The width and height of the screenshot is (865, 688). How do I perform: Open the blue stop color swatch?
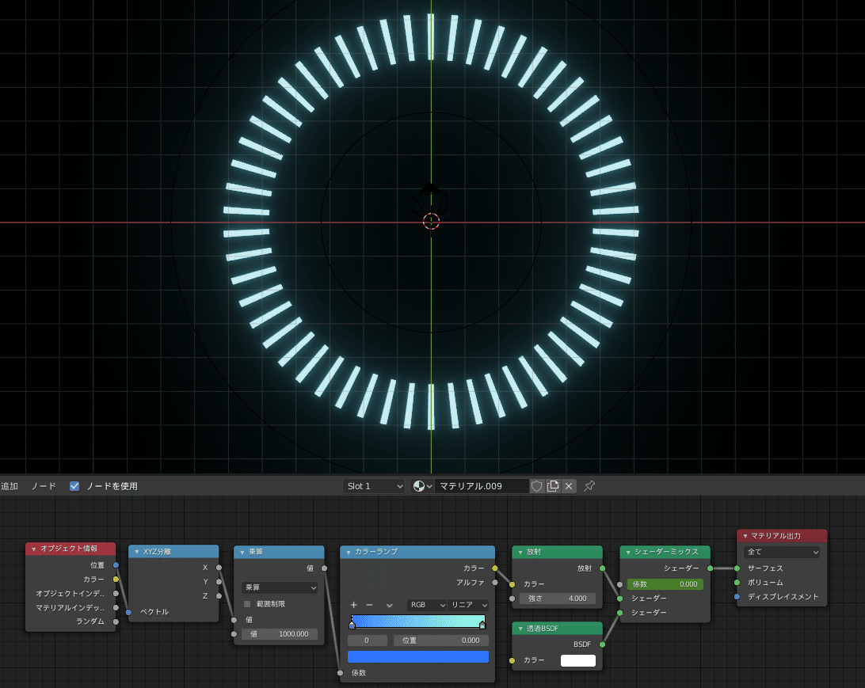(417, 656)
